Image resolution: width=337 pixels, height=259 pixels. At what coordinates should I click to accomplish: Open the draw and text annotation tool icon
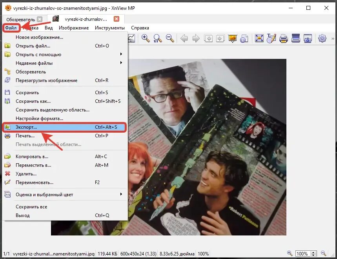(271, 38)
